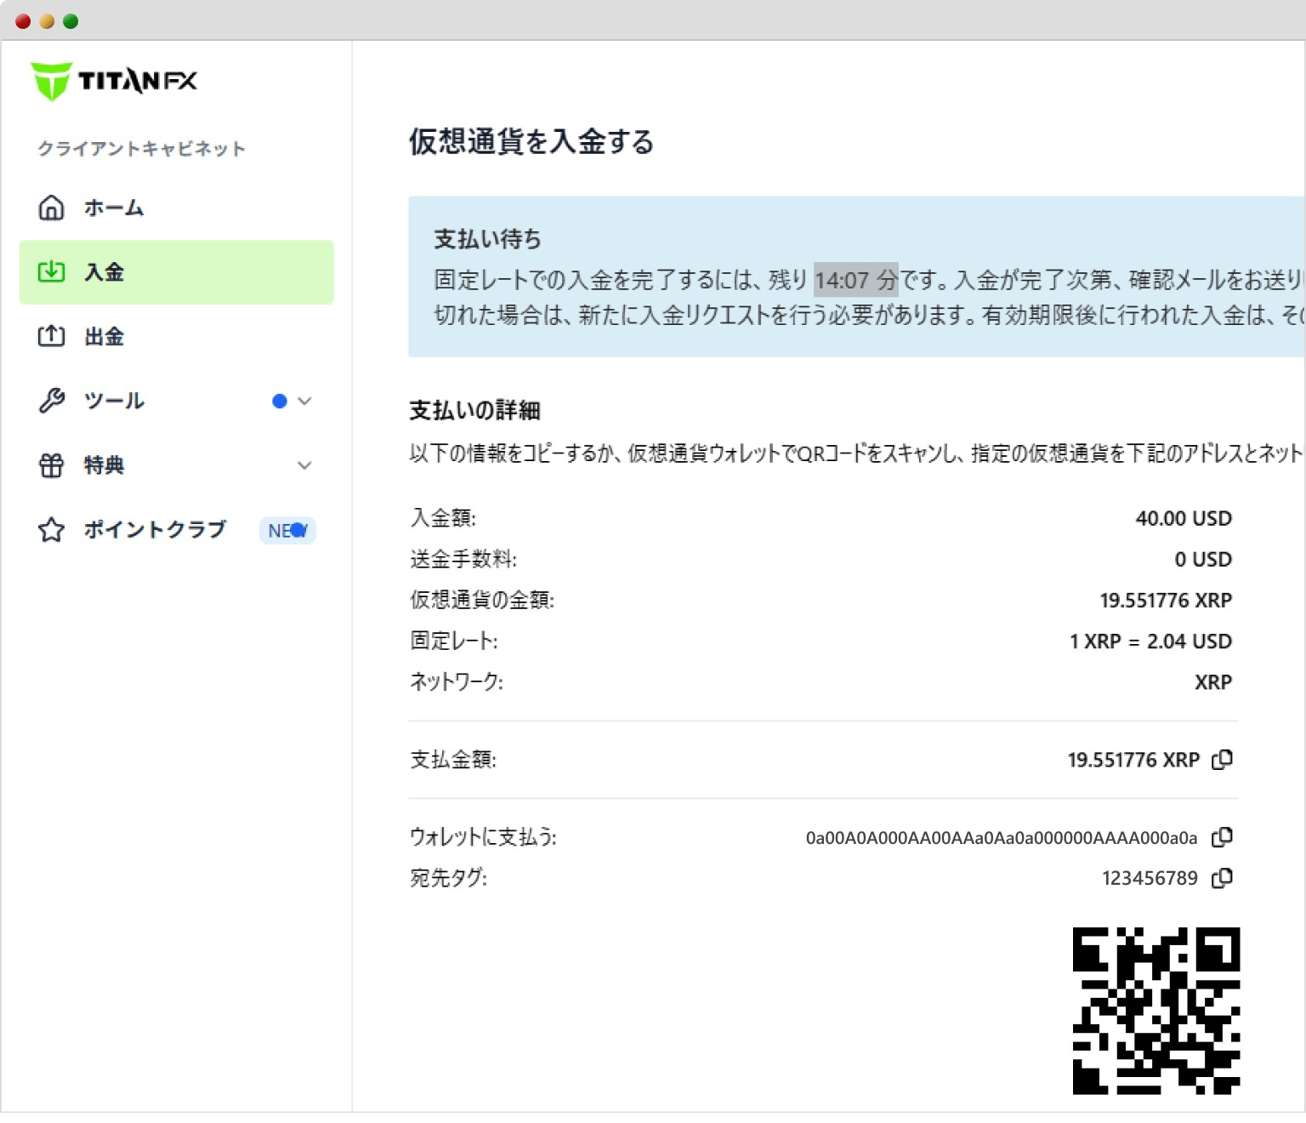This screenshot has height=1123, width=1306.
Task: Click the blue notification dot beside ツール
Action: (x=279, y=401)
